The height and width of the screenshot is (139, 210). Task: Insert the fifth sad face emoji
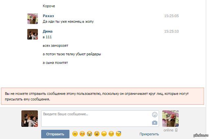coord(104,134)
